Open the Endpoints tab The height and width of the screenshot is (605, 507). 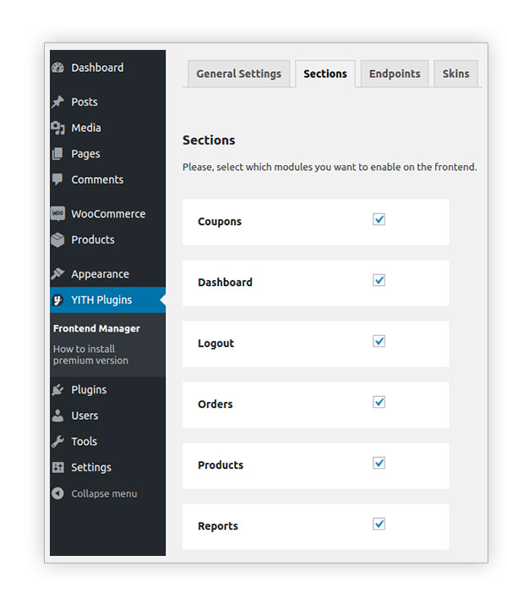(x=395, y=74)
